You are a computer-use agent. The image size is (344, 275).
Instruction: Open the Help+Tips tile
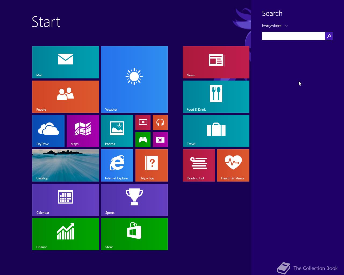coord(152,165)
